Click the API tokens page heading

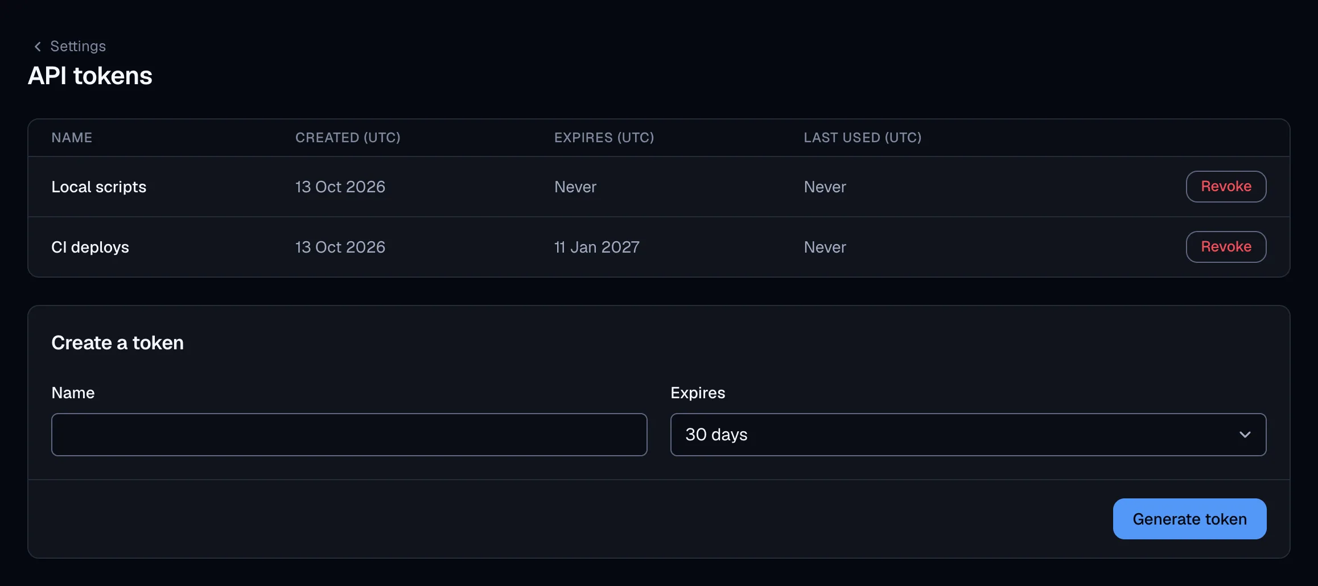90,76
